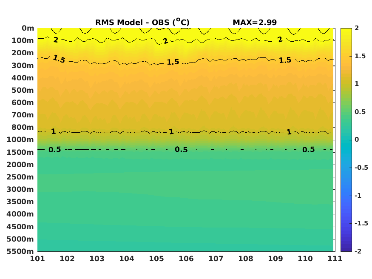Image resolution: width=372 pixels, height=279 pixels.
Task: Click the leftmost '0.5' contour label
Action: click(x=55, y=150)
